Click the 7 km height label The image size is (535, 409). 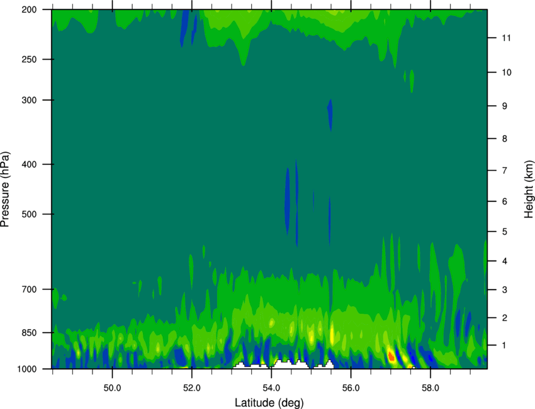pyautogui.click(x=505, y=171)
